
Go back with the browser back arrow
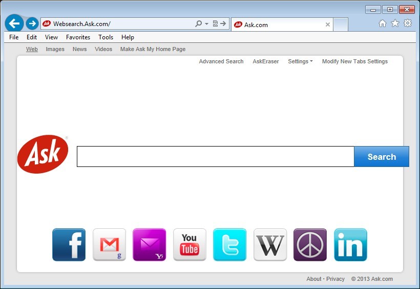[x=14, y=23]
